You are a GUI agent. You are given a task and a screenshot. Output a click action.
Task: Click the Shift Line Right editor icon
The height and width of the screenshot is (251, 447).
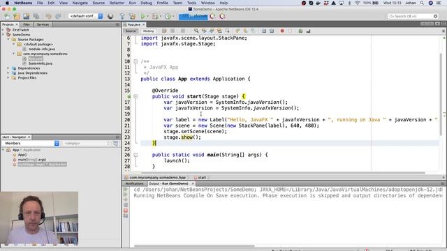[x=272, y=31]
